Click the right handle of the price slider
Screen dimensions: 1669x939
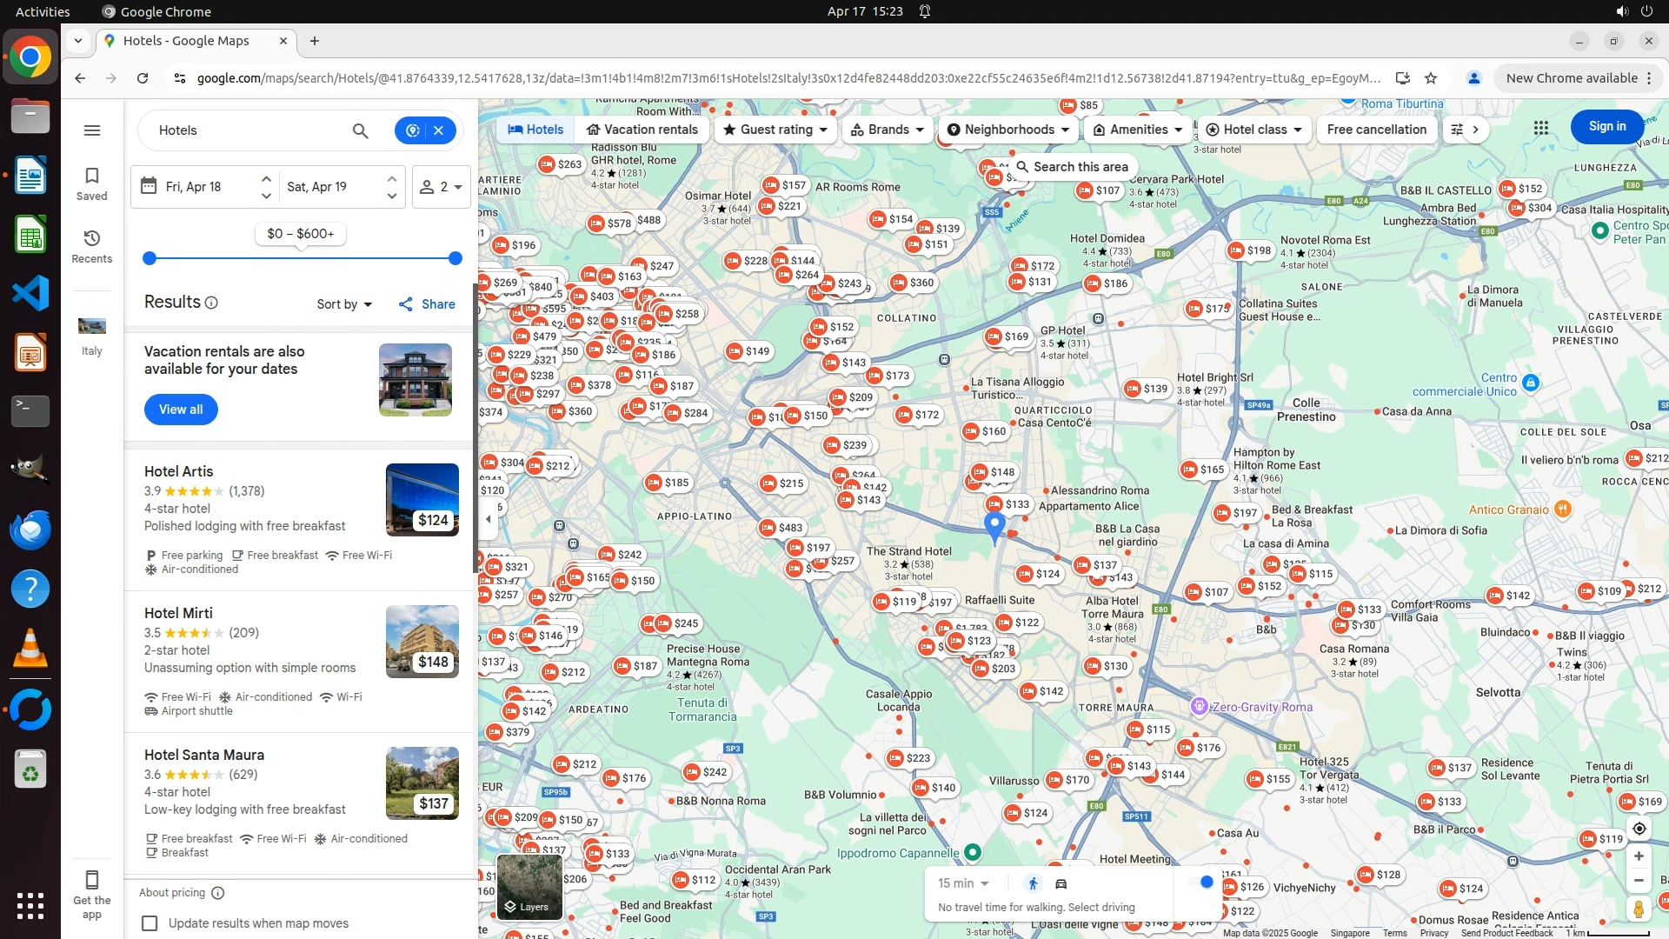pyautogui.click(x=455, y=258)
